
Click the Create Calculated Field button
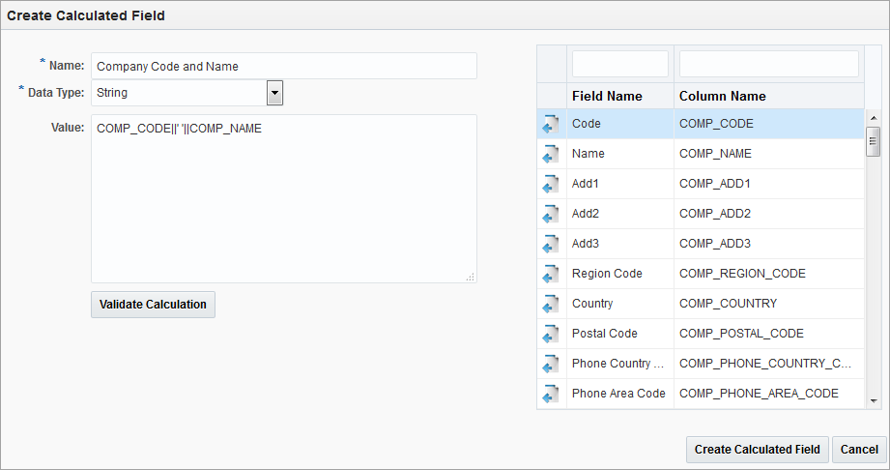pyautogui.click(x=758, y=450)
